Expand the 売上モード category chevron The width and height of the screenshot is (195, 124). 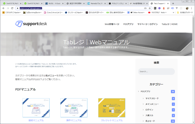tap(143, 121)
